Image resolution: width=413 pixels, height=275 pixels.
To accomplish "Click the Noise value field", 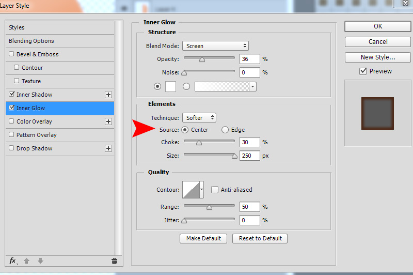I will pyautogui.click(x=250, y=72).
